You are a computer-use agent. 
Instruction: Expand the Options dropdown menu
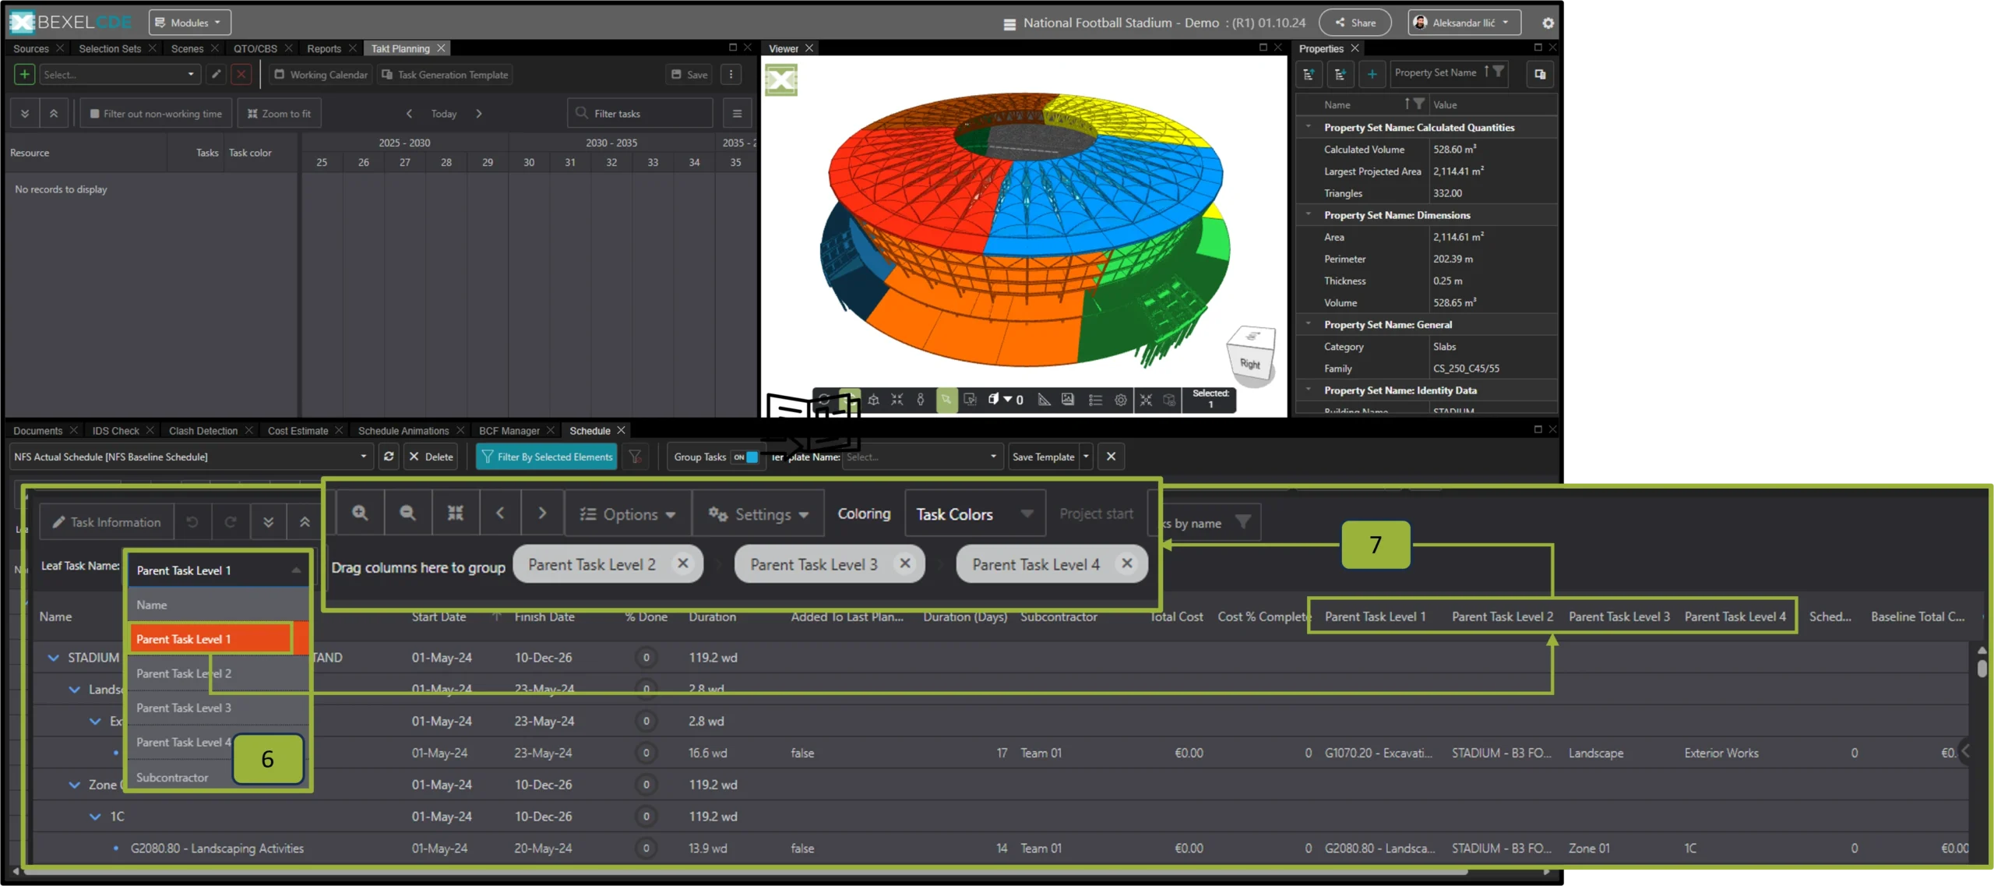click(x=628, y=514)
